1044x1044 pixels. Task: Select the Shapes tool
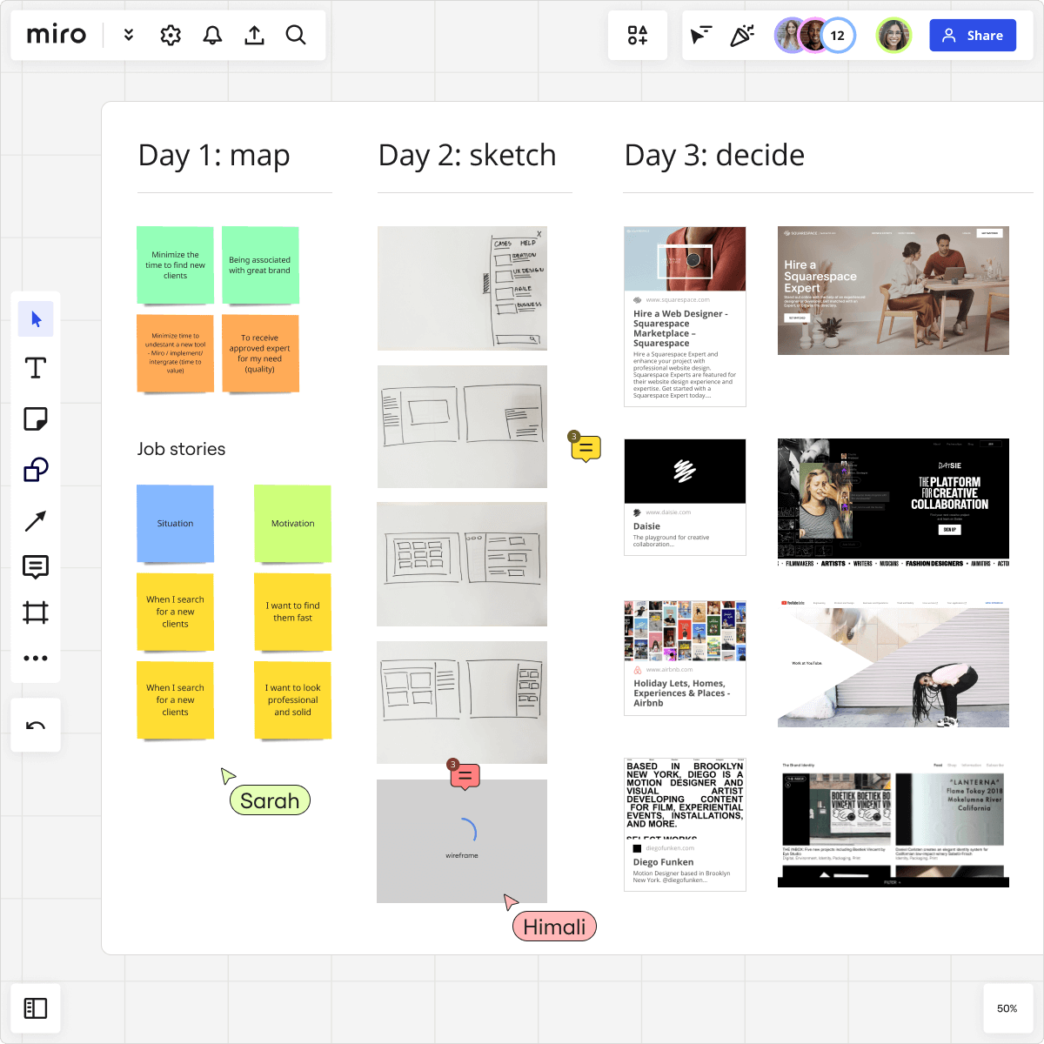pyautogui.click(x=36, y=470)
